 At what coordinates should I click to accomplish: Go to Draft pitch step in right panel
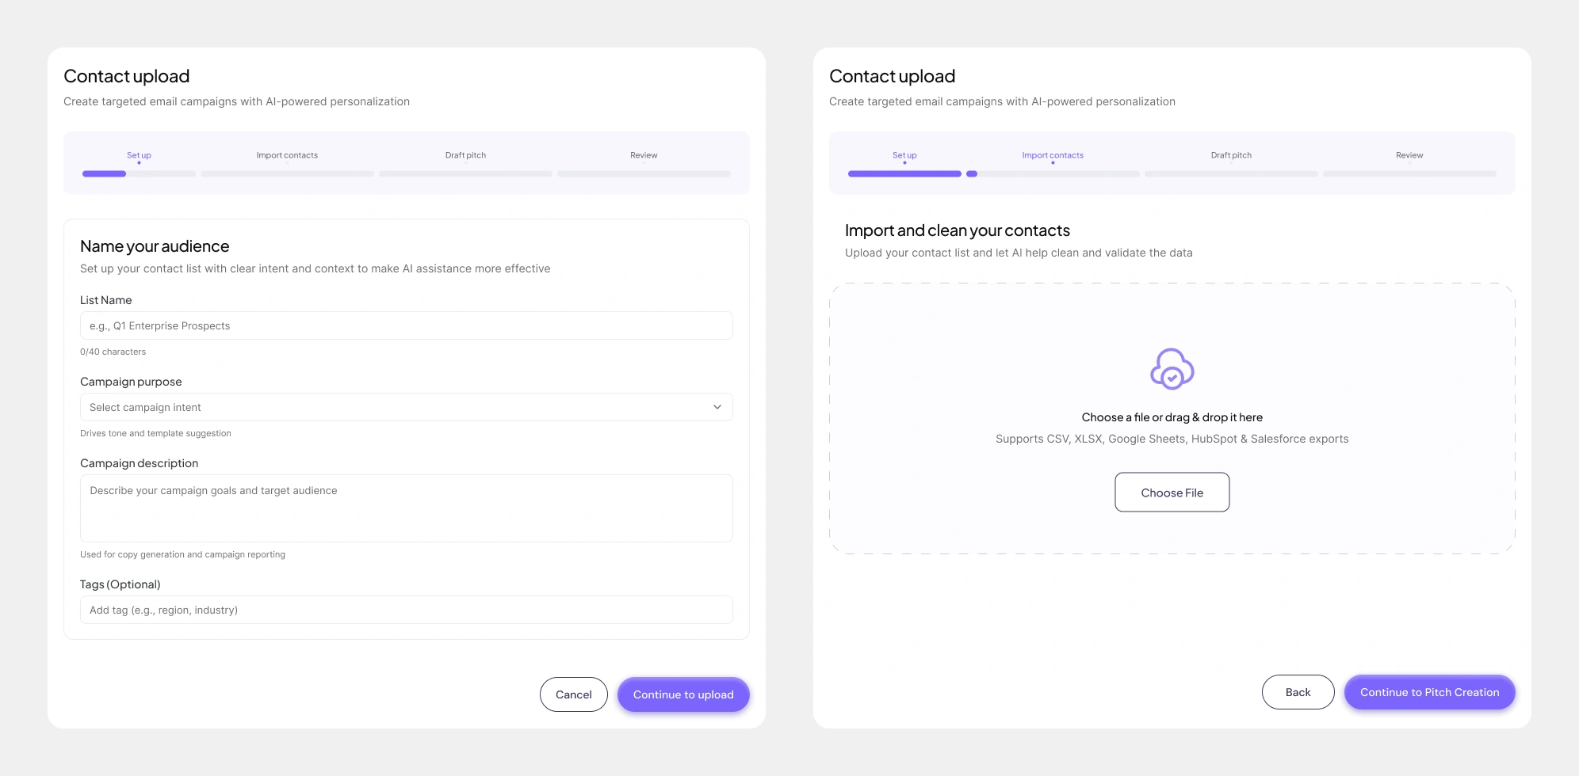(x=1231, y=155)
